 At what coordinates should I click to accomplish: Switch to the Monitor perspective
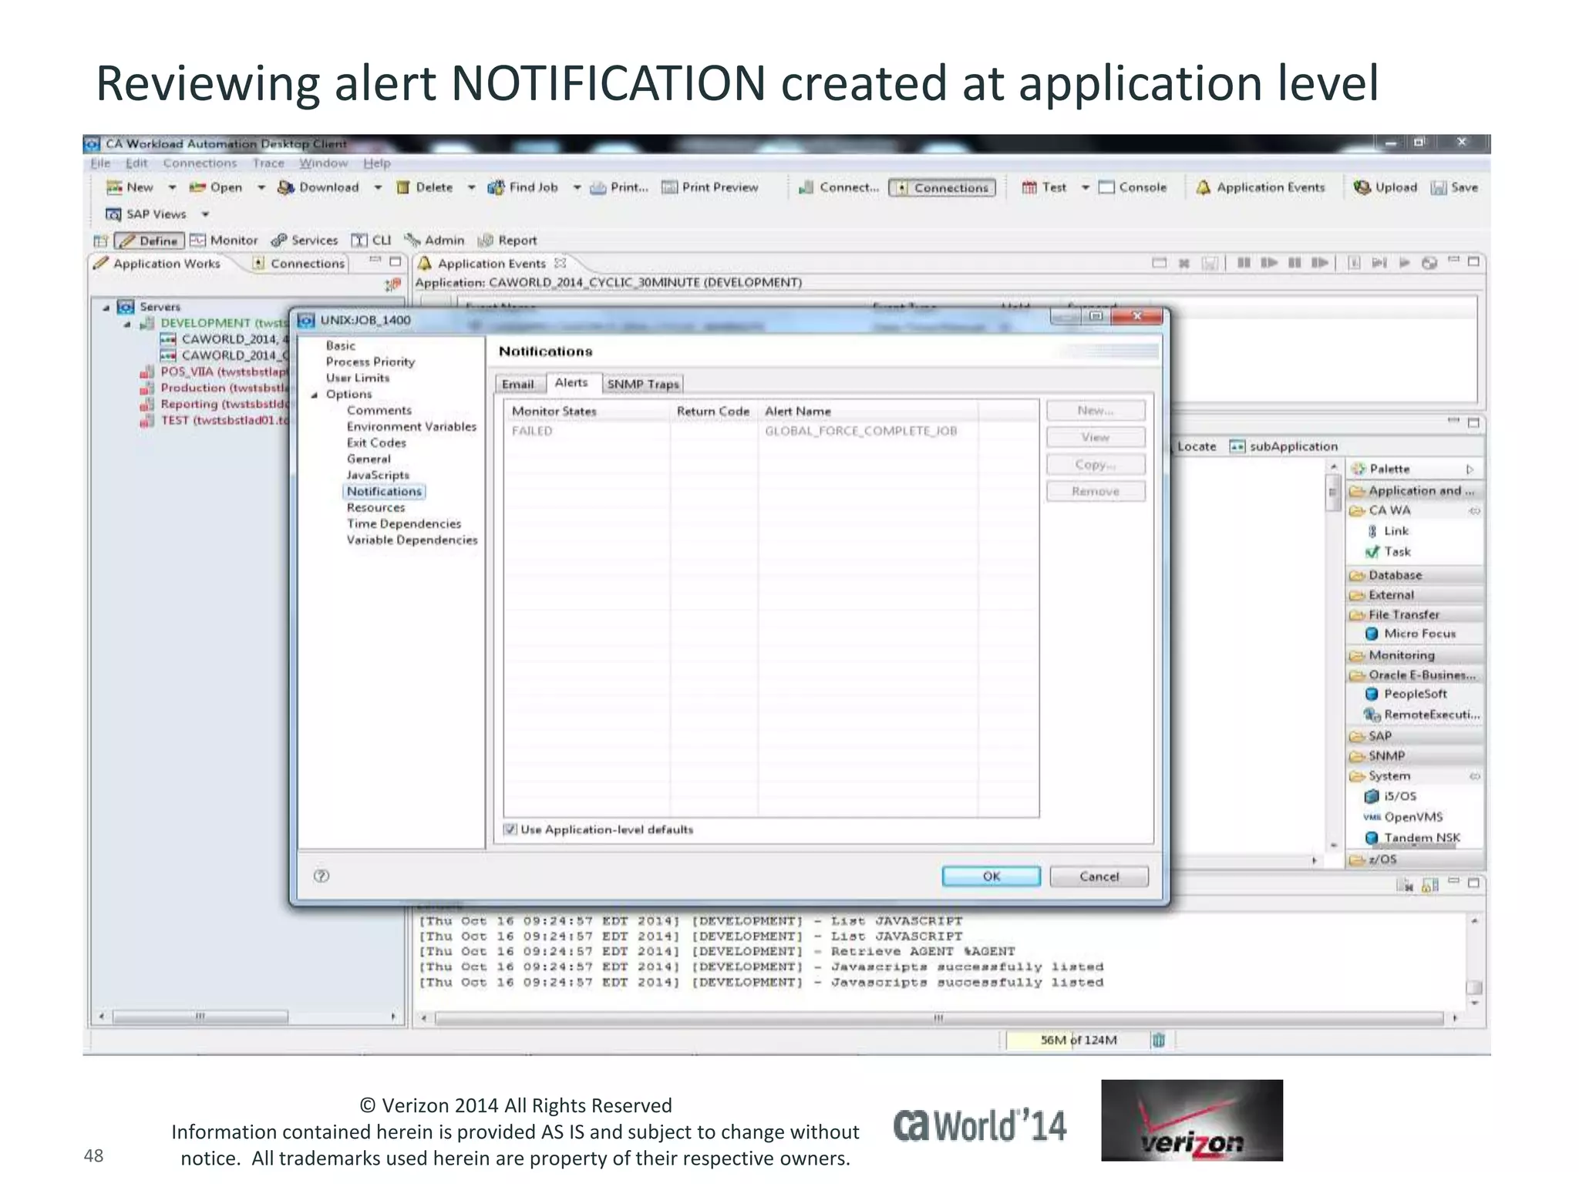[x=224, y=240]
